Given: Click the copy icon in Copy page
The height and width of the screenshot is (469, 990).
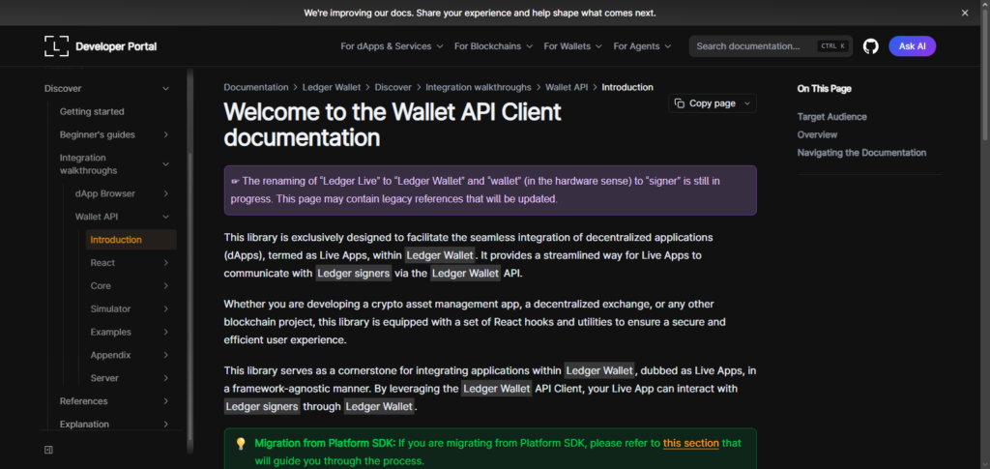Looking at the screenshot, I should click(680, 103).
